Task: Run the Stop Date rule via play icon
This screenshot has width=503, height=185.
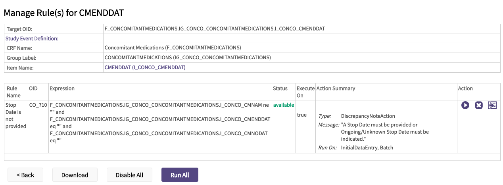Action: 465,105
